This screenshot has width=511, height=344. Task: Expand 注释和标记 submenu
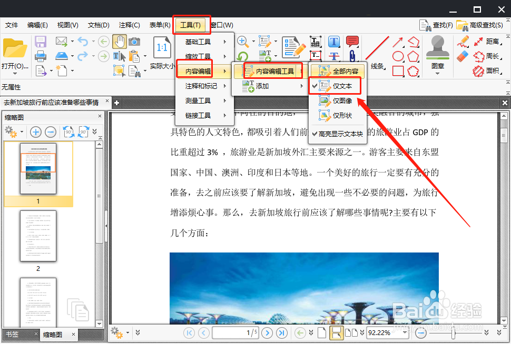(204, 86)
